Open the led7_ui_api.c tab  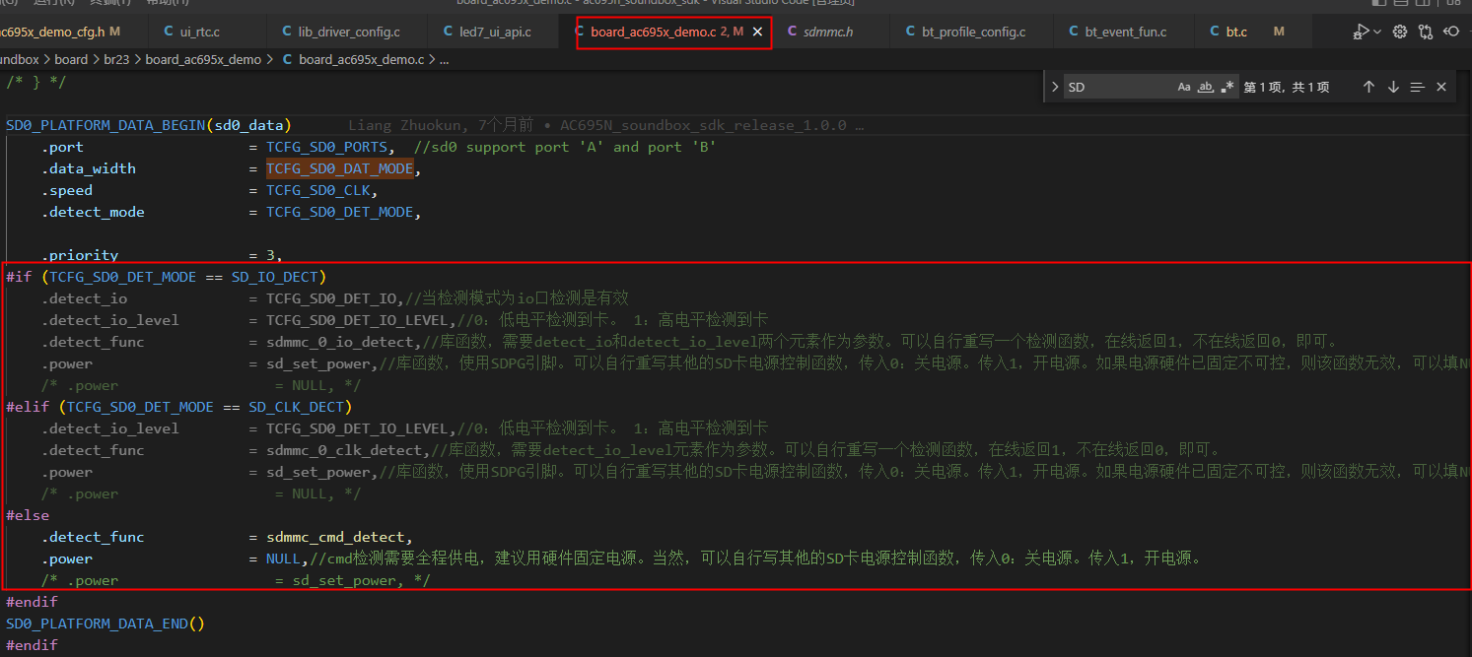tap(494, 33)
